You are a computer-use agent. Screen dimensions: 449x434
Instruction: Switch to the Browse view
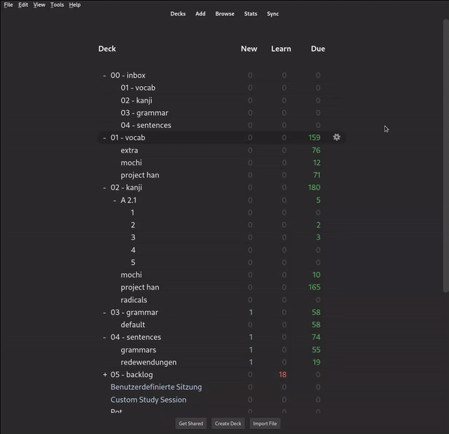click(224, 13)
